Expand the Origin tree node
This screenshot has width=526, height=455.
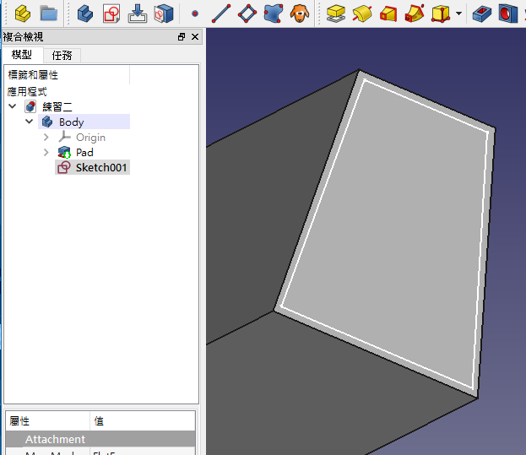click(x=46, y=137)
